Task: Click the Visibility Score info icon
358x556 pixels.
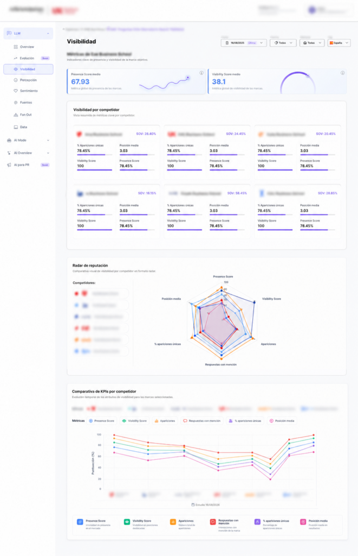Action: pyautogui.click(x=342, y=73)
